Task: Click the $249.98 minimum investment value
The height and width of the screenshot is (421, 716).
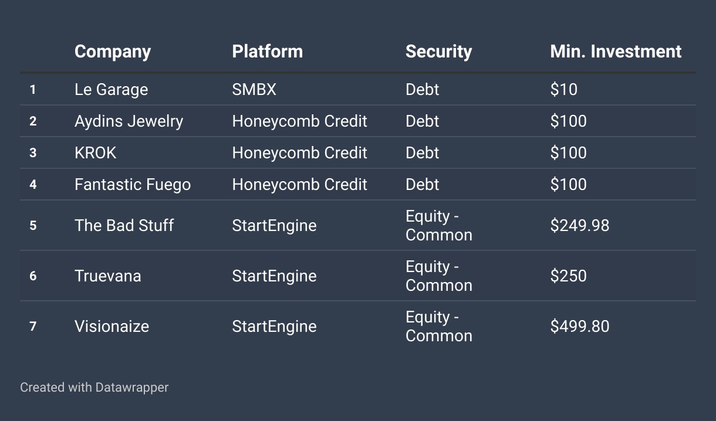Action: click(580, 226)
